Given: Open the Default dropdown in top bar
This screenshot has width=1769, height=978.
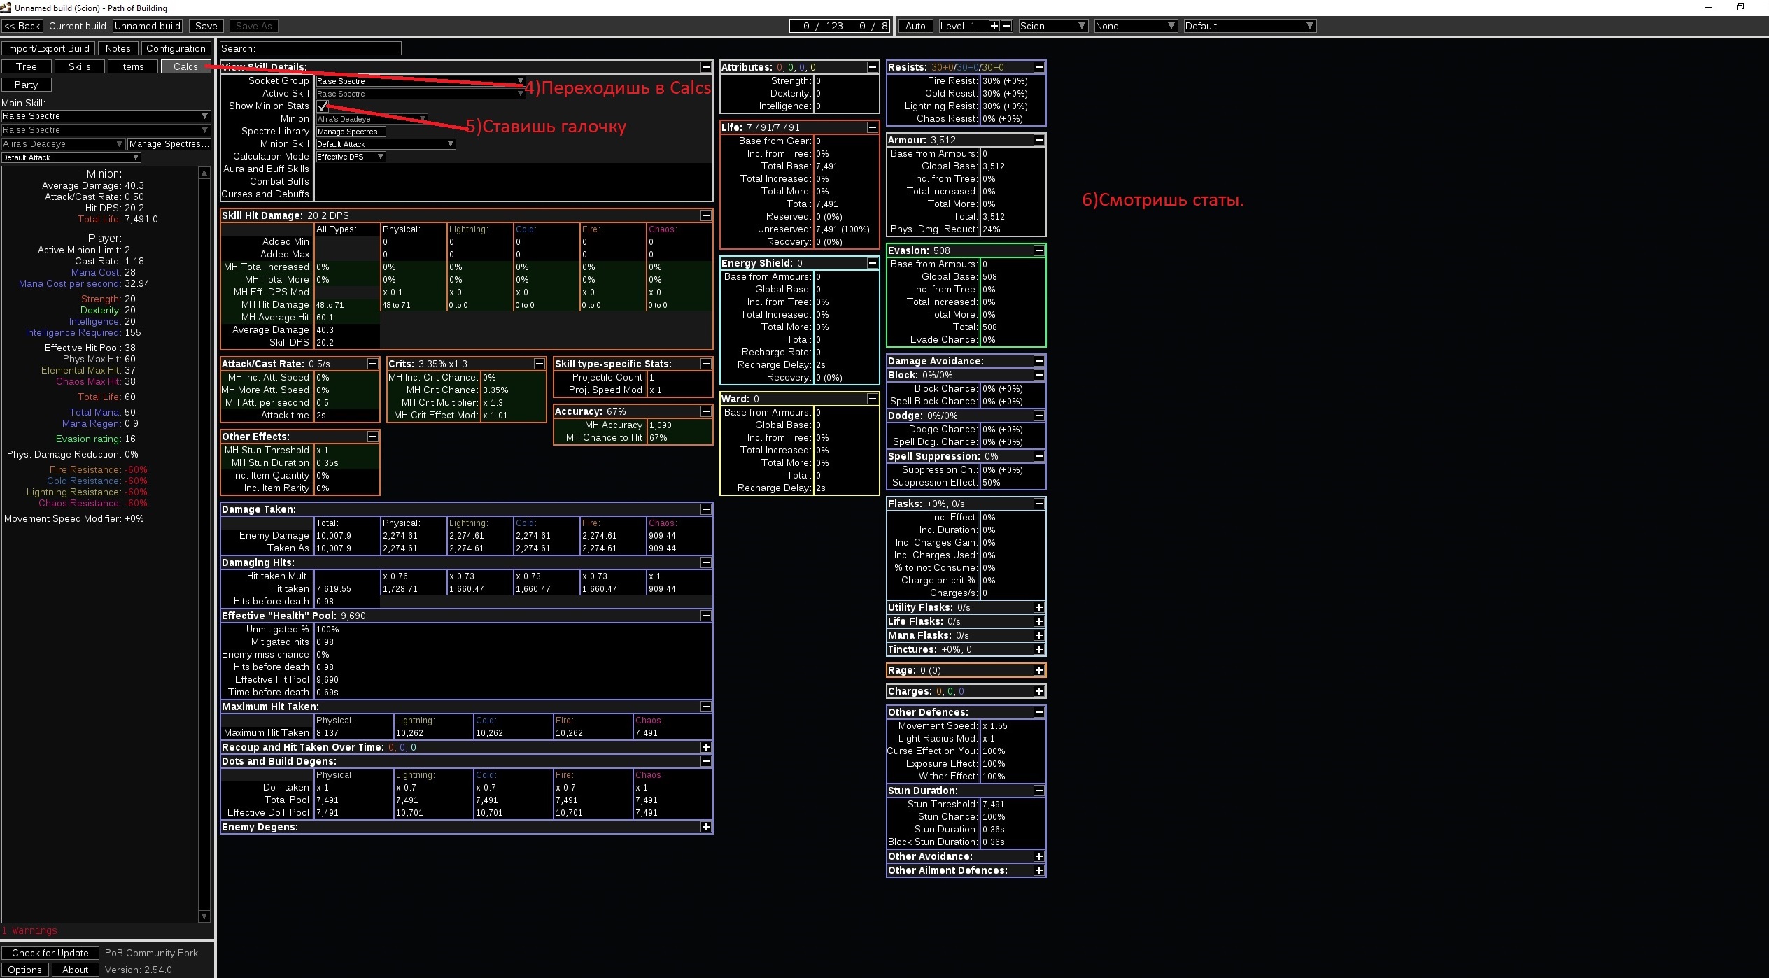Looking at the screenshot, I should (x=1249, y=26).
